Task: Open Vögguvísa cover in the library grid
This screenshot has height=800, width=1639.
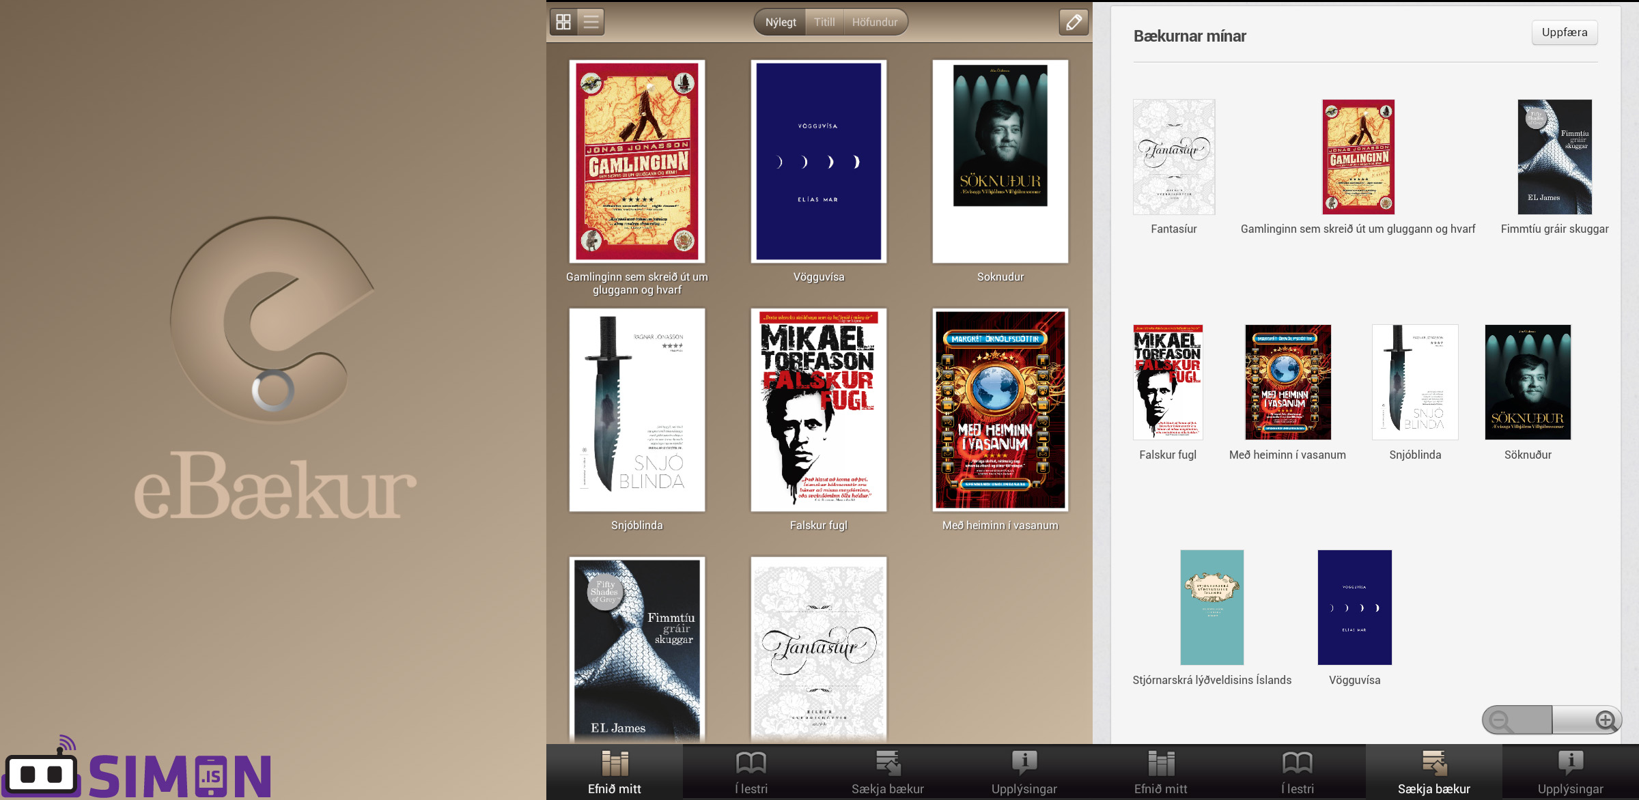Action: (x=818, y=162)
